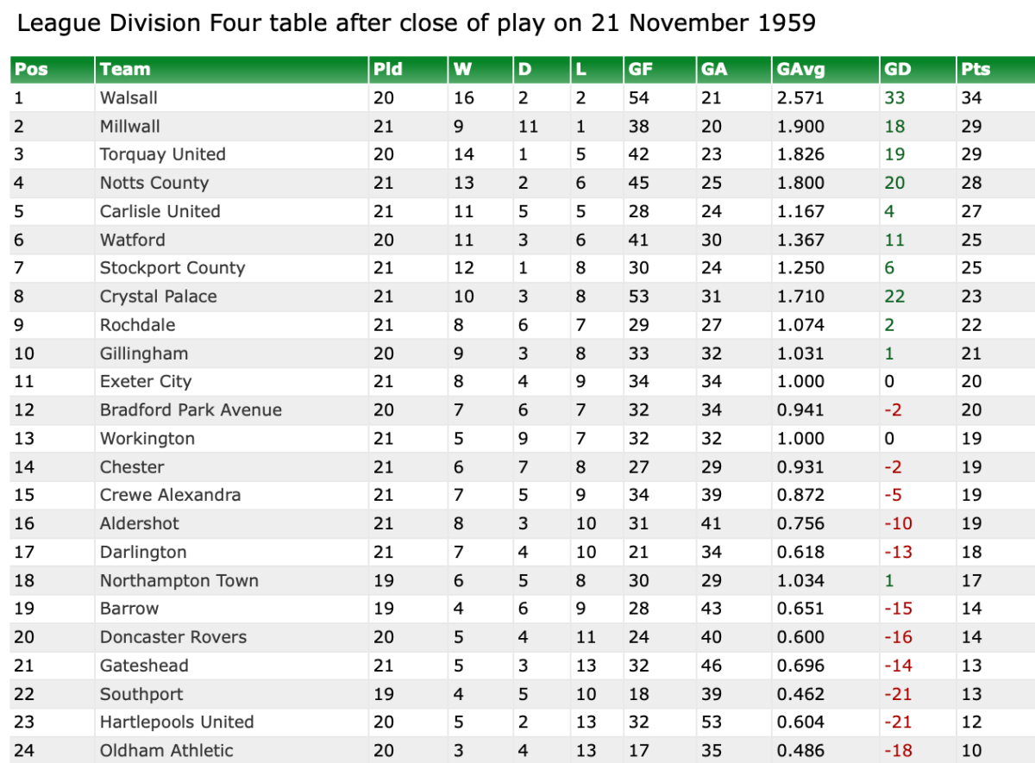Sort by the Pld column header
This screenshot has height=763, width=1035.
click(x=388, y=70)
